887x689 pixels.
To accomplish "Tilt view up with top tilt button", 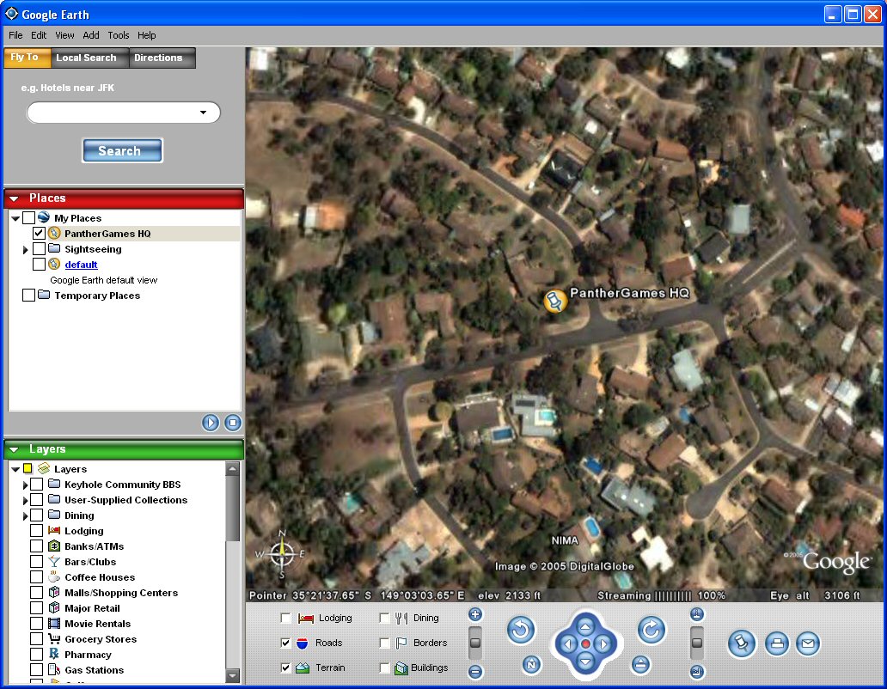I will (697, 614).
